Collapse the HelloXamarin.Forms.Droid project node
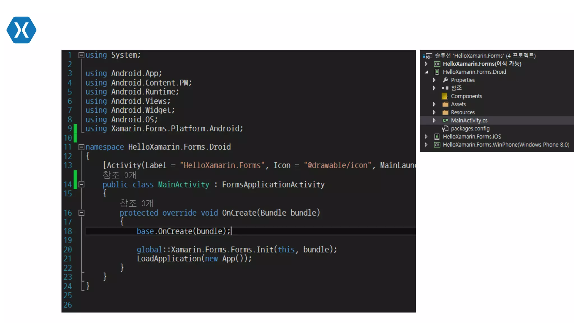The width and height of the screenshot is (574, 323). (x=426, y=72)
